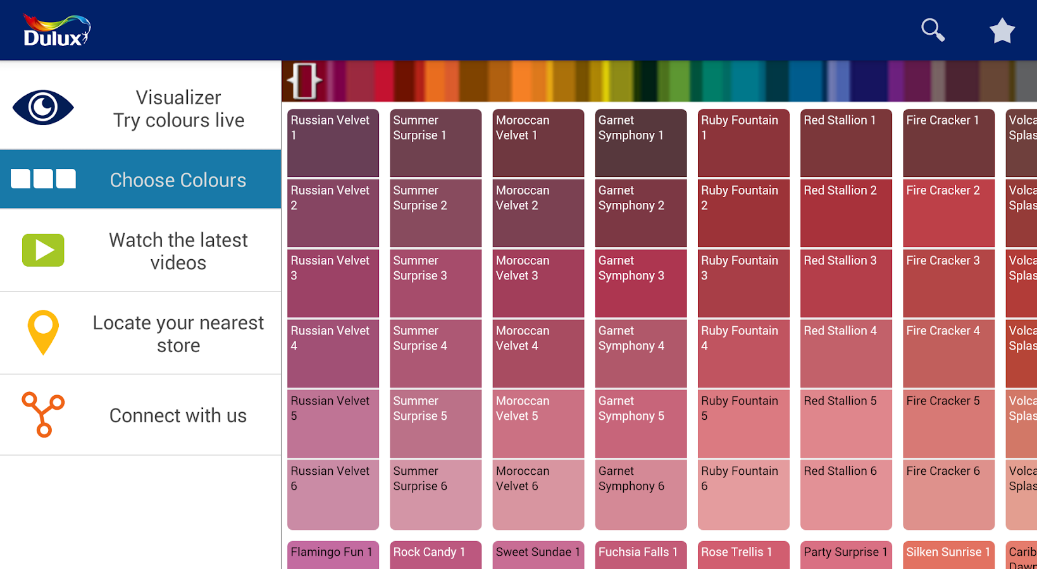Select Garnet Symphony 3 colour

640,283
